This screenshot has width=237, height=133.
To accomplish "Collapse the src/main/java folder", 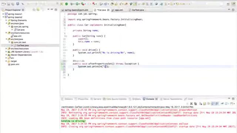I will tap(6, 23).
